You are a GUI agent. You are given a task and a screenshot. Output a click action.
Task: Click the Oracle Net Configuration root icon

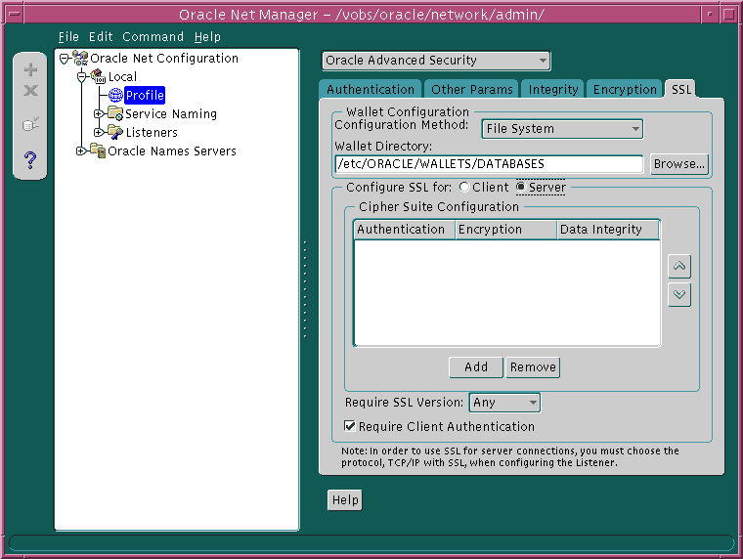pyautogui.click(x=80, y=59)
